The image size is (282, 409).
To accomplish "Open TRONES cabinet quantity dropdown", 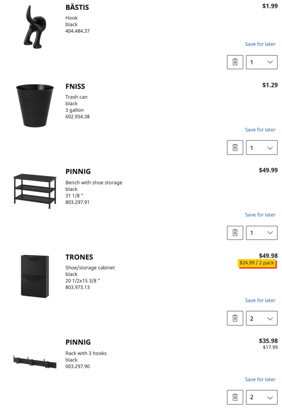I will click(x=262, y=318).
